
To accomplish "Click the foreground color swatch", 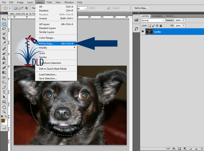I will (3, 120).
